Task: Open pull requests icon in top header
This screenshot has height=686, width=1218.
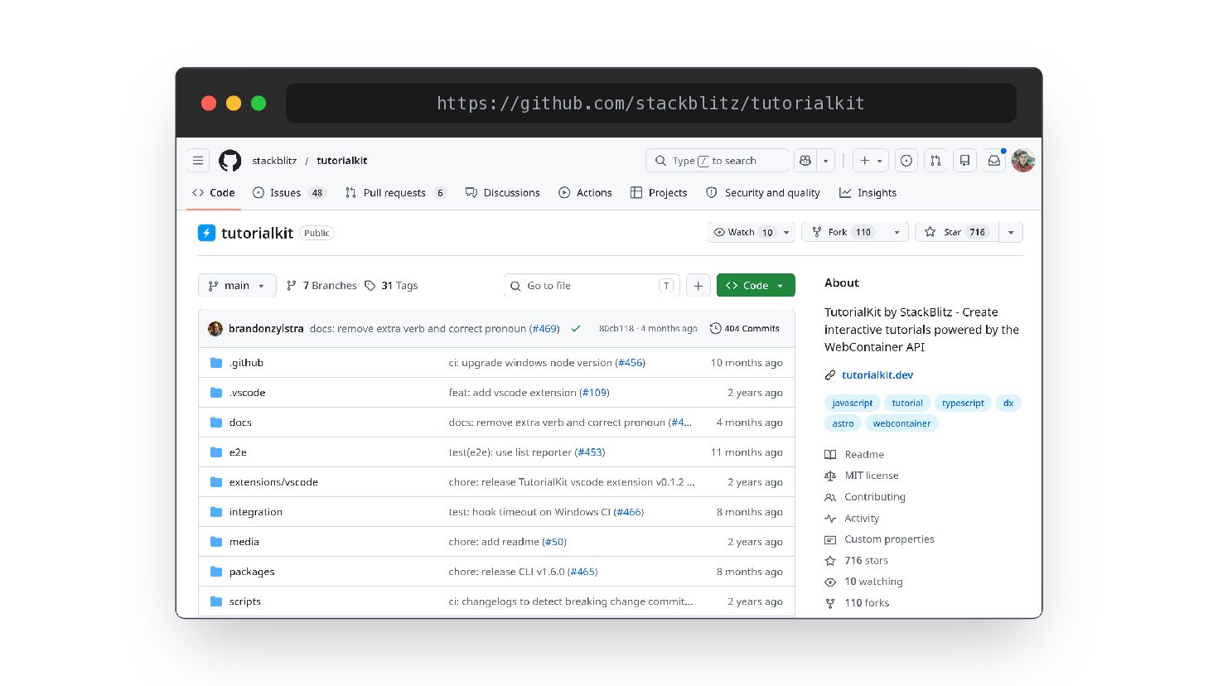Action: click(x=935, y=161)
